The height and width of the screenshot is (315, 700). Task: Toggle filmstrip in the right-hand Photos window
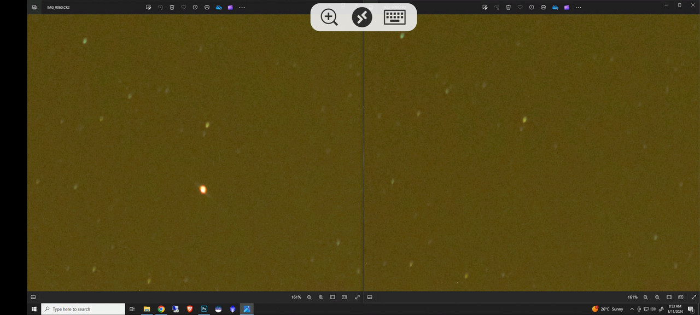click(370, 297)
